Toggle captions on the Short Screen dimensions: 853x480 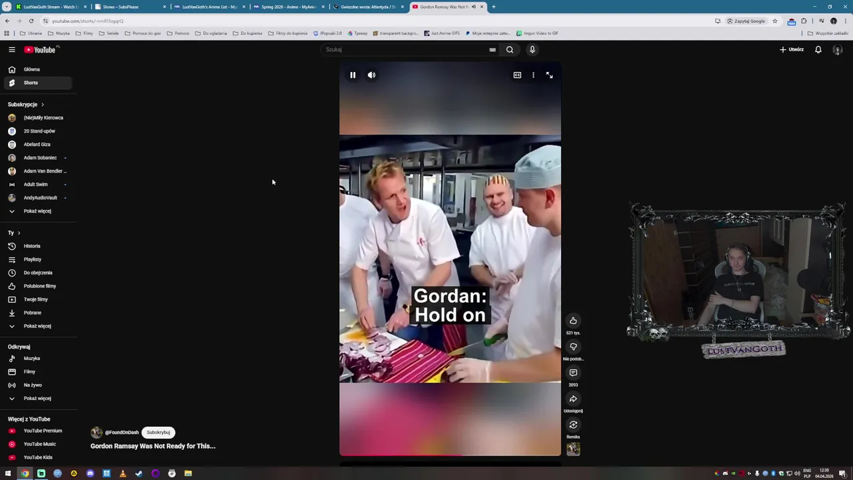517,75
